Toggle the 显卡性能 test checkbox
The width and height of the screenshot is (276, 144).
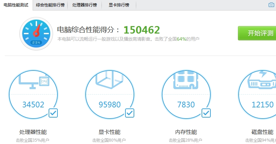[130, 113]
